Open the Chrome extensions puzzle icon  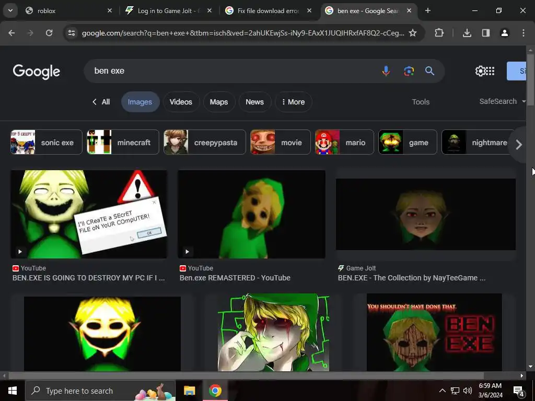439,33
